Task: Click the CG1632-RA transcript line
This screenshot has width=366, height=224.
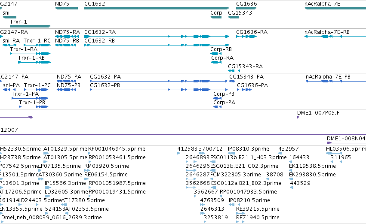Action: point(157,36)
